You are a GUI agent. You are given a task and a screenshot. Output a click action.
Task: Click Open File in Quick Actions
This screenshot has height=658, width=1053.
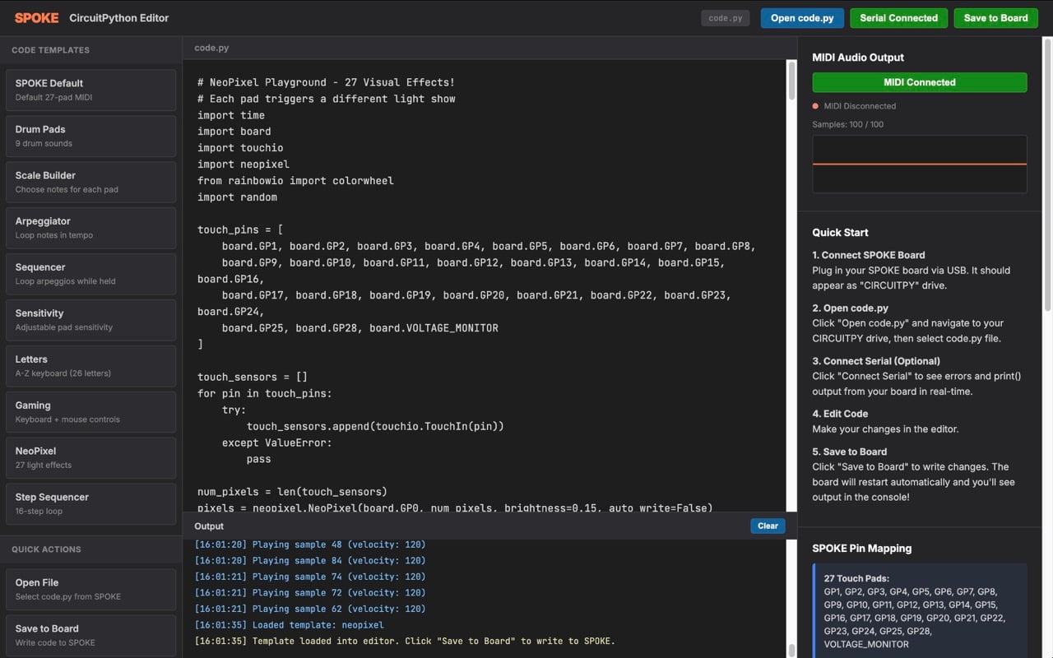tap(90, 589)
